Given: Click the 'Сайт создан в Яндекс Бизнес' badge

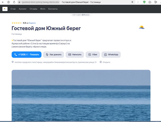Looking at the screenshot, I should (81, 15).
